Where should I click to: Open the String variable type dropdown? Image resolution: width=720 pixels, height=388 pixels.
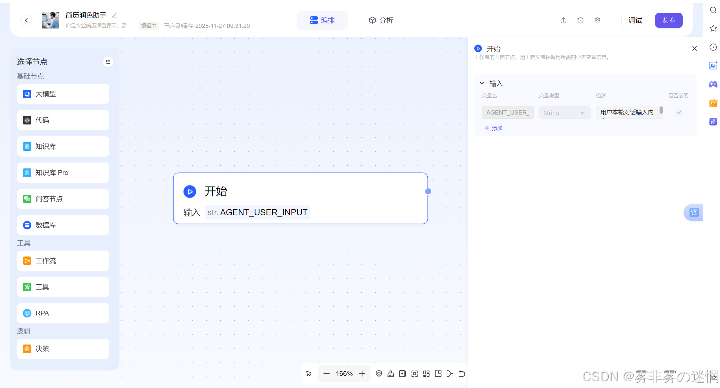[564, 113]
